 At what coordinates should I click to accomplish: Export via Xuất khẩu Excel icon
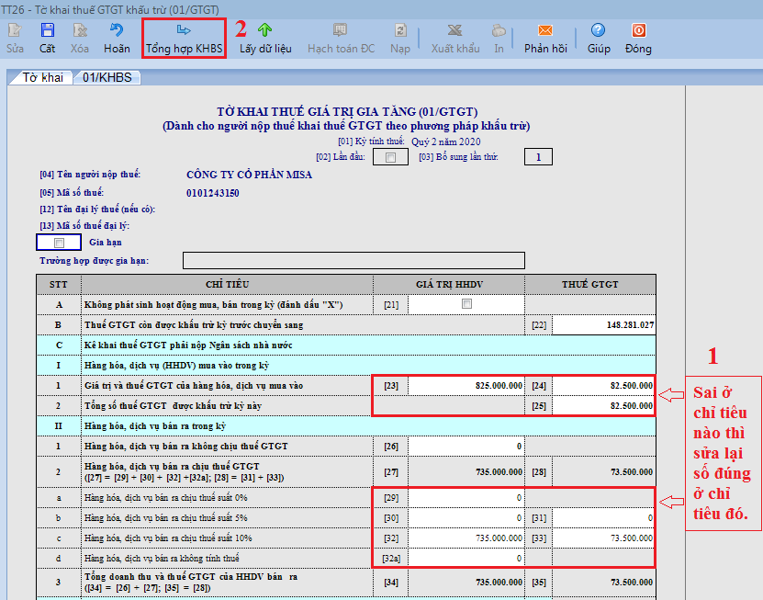pyautogui.click(x=455, y=30)
